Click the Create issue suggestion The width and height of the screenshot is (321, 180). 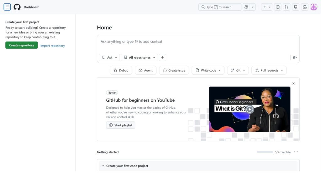[174, 70]
